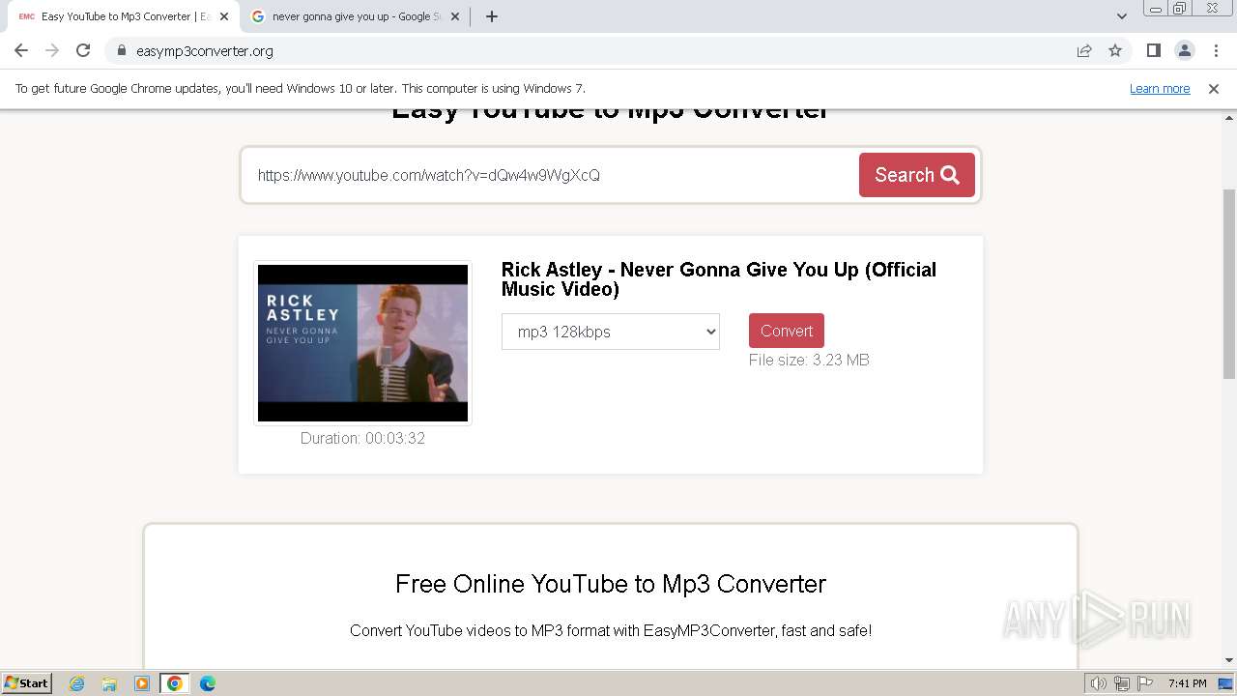1237x696 pixels.
Task: Click the Rick Astley video title text
Action: point(719,279)
